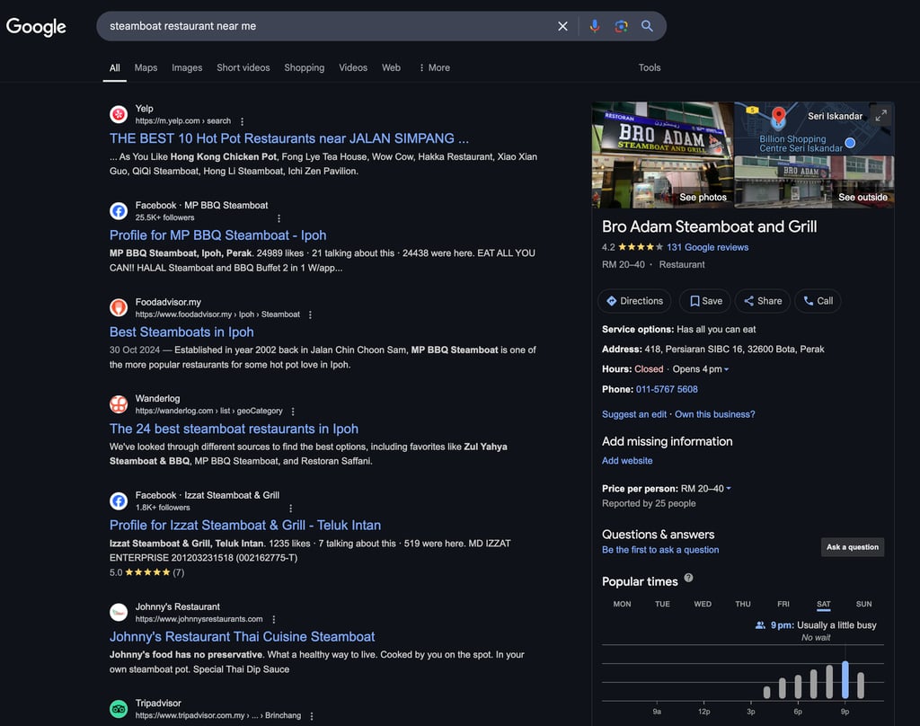
Task: Open Johnny's Restaurant Thai Cuisine Steamboat result
Action: pos(242,637)
